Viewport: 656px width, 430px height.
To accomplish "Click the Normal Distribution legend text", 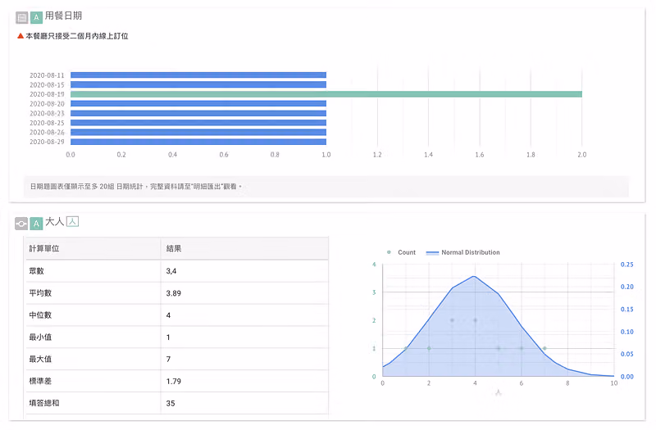I will pyautogui.click(x=471, y=253).
